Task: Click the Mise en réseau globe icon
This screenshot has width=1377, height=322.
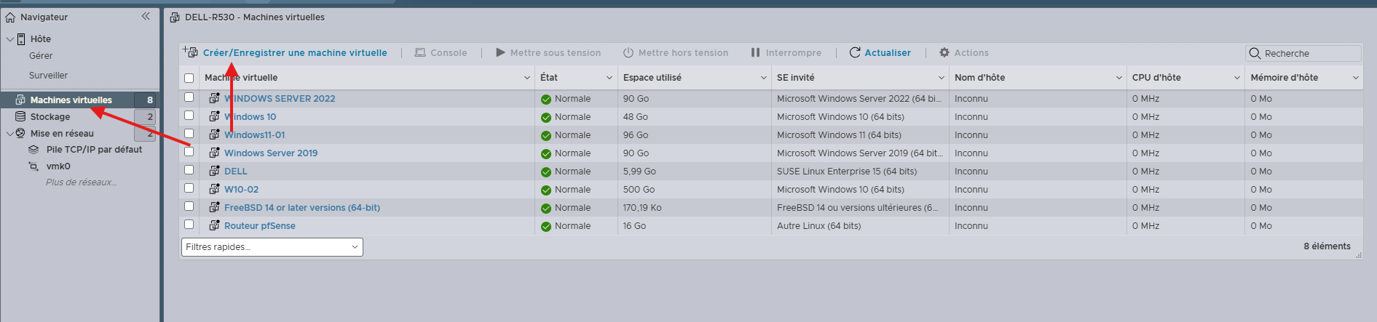Action: pos(20,133)
